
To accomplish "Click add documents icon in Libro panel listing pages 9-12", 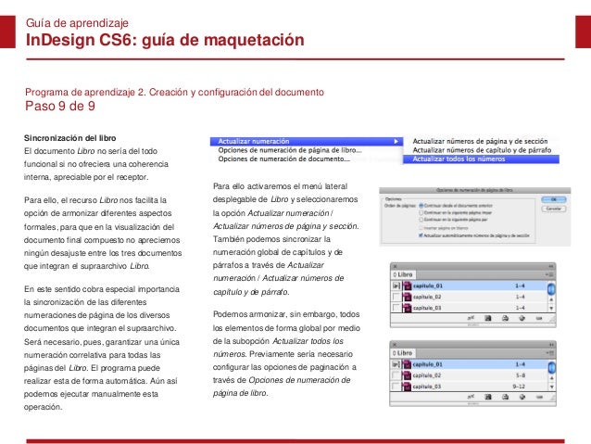I will [x=522, y=397].
